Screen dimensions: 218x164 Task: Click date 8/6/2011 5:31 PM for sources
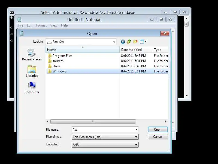(134, 61)
